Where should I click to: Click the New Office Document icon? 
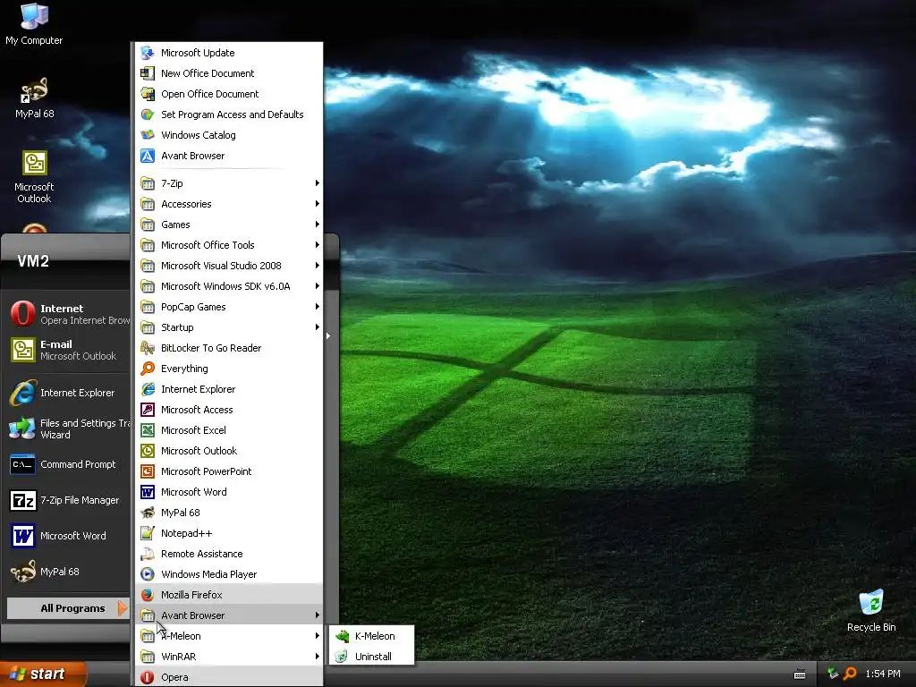[x=148, y=73]
